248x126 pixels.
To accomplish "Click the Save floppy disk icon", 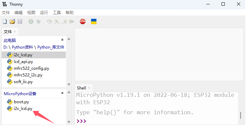I will pyautogui.click(x=20, y=21).
